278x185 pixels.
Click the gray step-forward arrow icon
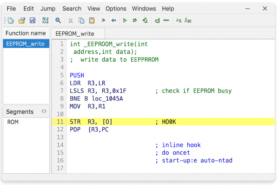click(x=103, y=21)
